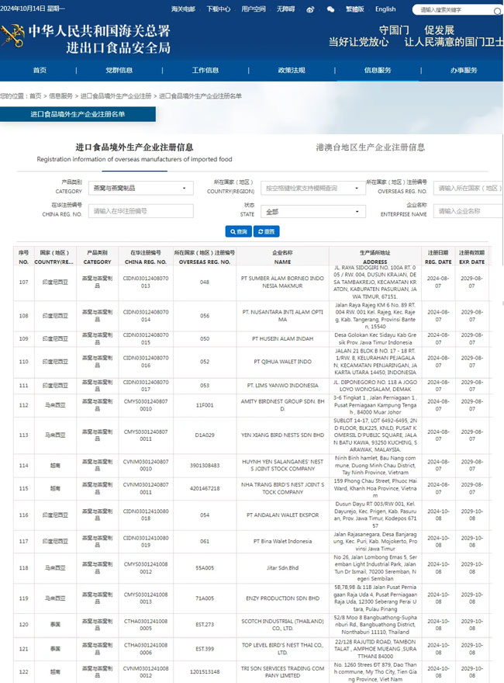The width and height of the screenshot is (504, 683).
Task: Click the ENTERPRISE NAME input field
Action: (x=468, y=210)
